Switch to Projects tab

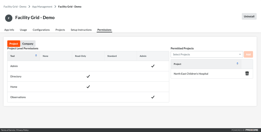tap(60, 30)
